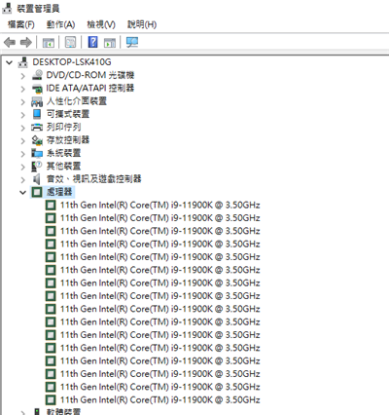Select the 列印佇列 label
389x415 pixels.
[63, 127]
